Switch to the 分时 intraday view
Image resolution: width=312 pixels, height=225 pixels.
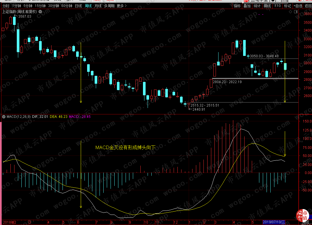click(6, 6)
